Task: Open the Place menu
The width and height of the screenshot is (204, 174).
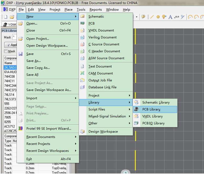Action: [x=68, y=9]
